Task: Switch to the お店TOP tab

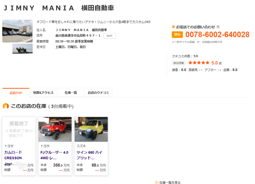Action: click(16, 93)
